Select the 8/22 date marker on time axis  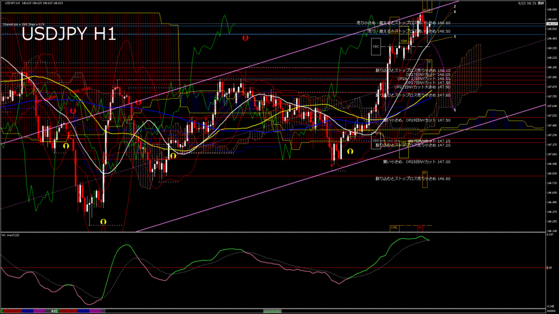click(55, 311)
